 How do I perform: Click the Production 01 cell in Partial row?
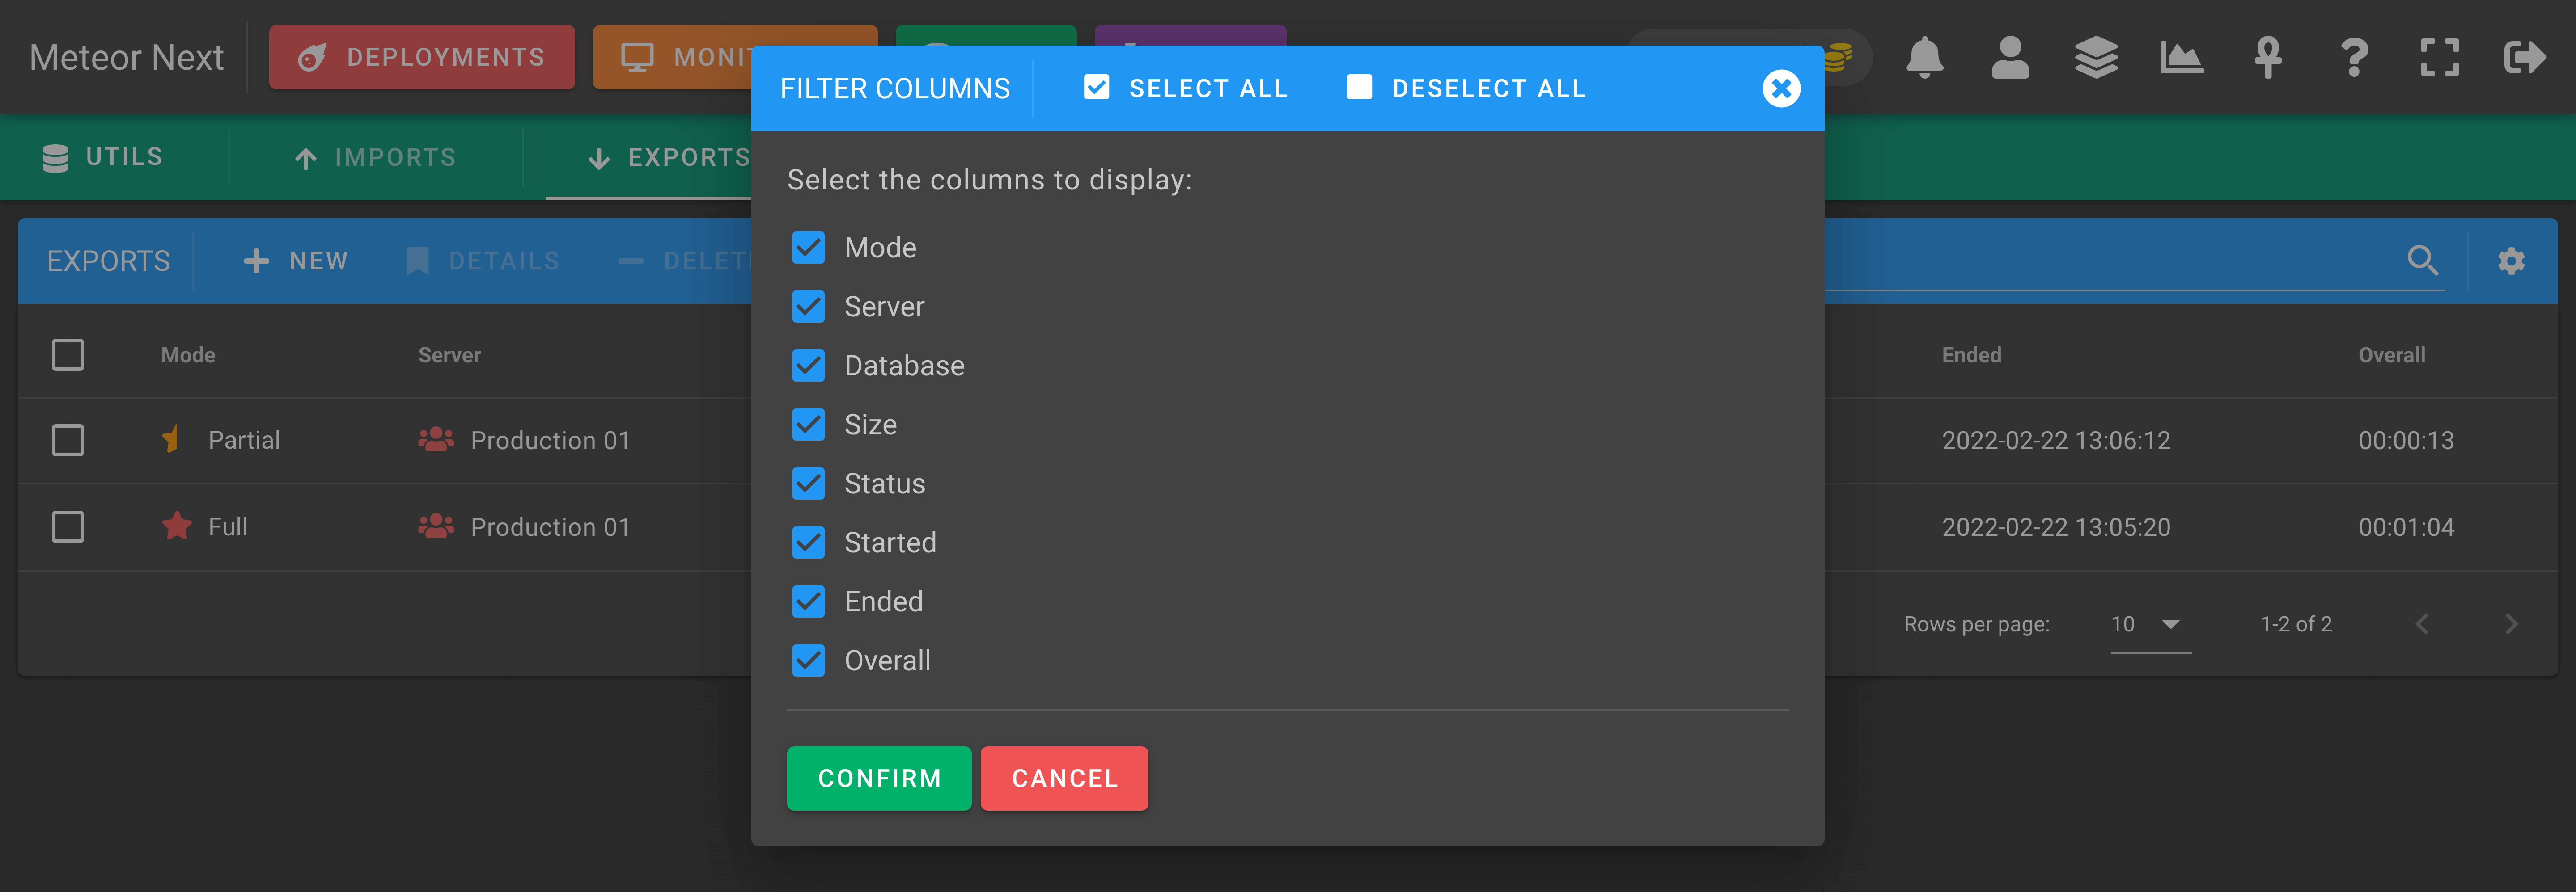click(550, 441)
